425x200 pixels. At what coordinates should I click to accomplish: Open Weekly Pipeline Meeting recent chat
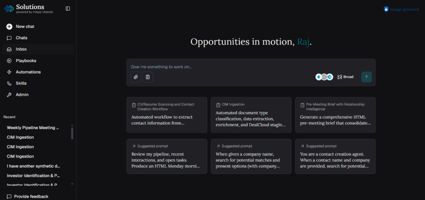pyautogui.click(x=33, y=128)
